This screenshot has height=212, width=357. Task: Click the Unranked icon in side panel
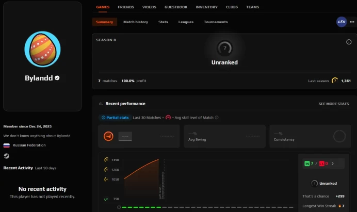(314, 183)
